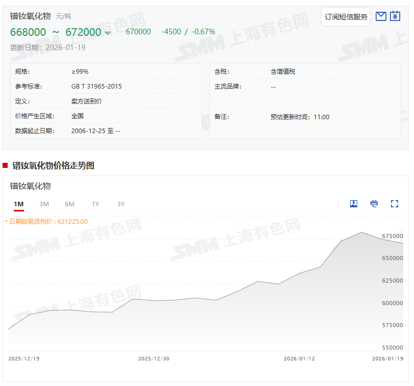
Task: Switch chart to 3M range
Action: click(x=44, y=204)
